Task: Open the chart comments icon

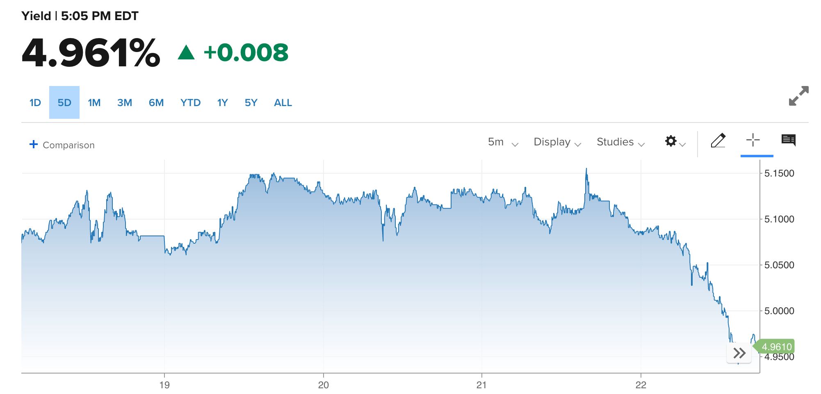Action: [x=789, y=140]
